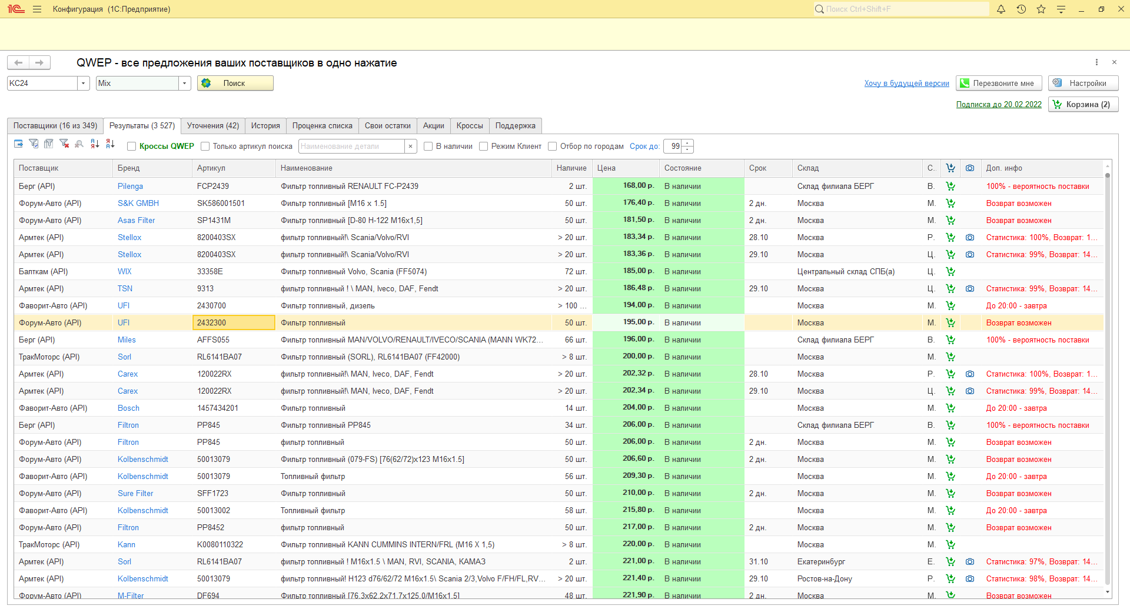Open the S&K GMBH brand link
1130x612 pixels.
[138, 203]
